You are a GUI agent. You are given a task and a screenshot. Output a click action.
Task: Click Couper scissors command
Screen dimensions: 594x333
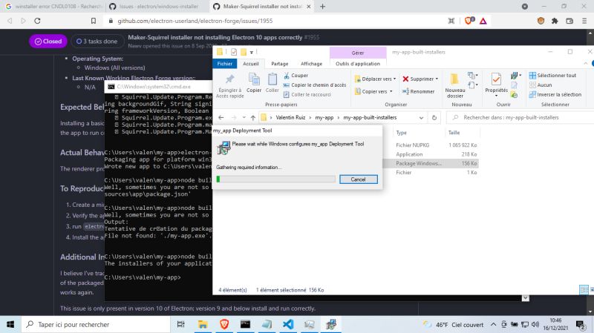(296, 76)
